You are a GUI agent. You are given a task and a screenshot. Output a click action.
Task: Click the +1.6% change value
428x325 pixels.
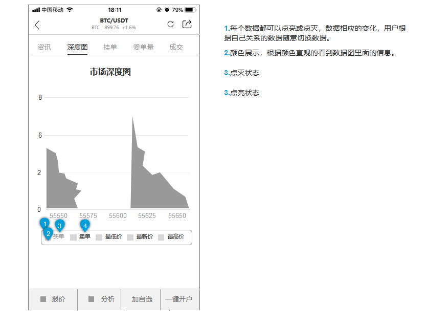click(129, 28)
